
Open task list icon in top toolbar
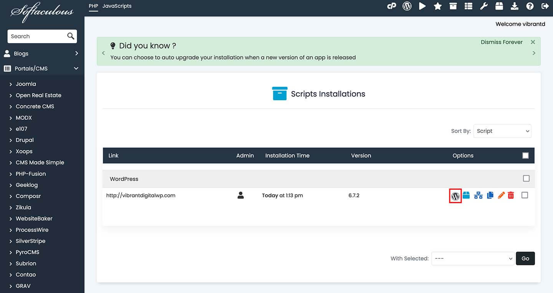[x=468, y=6]
